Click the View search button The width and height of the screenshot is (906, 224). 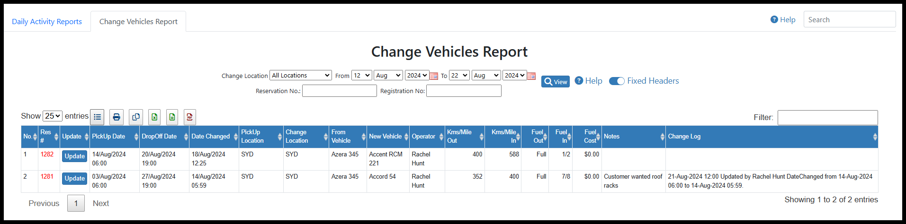[556, 81]
